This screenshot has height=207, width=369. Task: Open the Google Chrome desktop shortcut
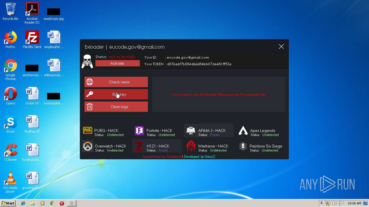(x=10, y=70)
